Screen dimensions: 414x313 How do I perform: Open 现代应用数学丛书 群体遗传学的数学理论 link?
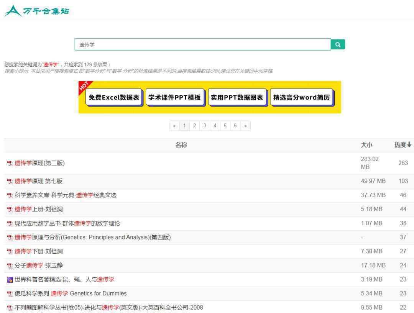coord(67,223)
